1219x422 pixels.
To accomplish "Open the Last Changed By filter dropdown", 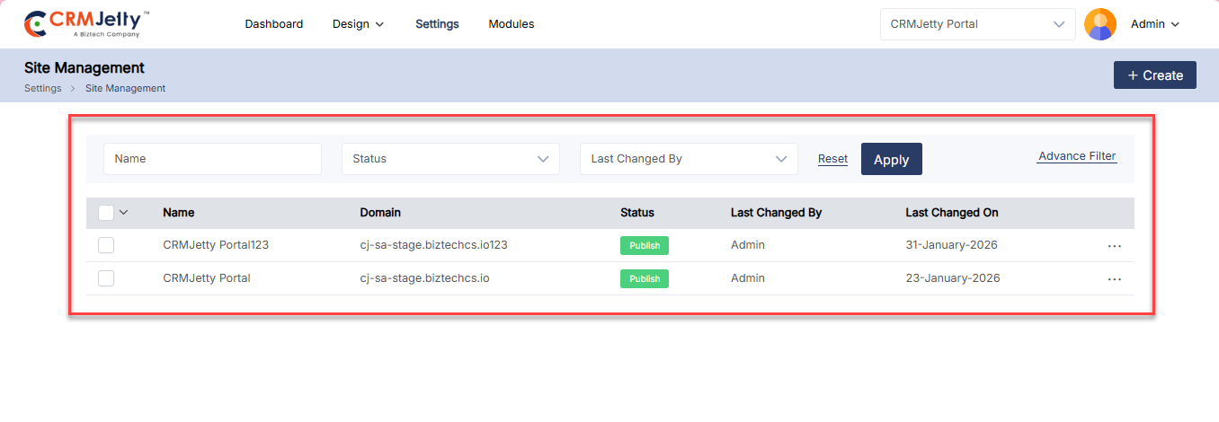I will (689, 159).
